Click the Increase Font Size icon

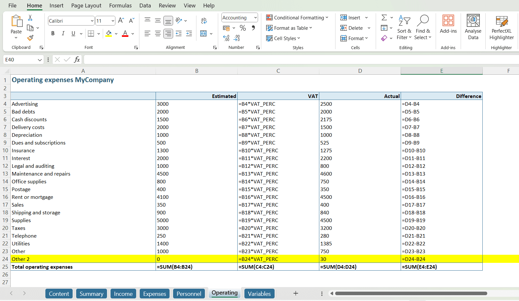[121, 21]
